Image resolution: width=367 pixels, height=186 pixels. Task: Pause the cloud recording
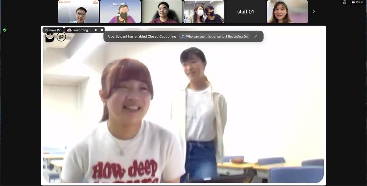tap(96, 30)
